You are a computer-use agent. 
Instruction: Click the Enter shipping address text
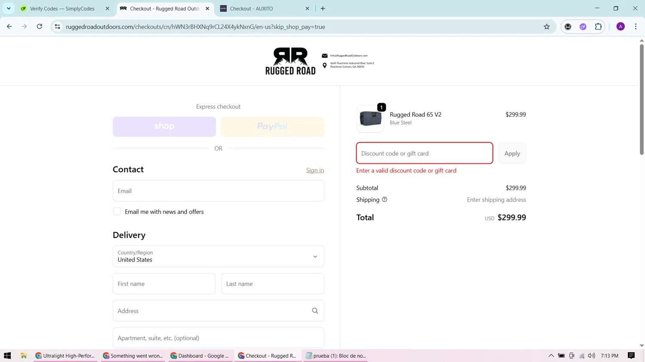point(496,200)
